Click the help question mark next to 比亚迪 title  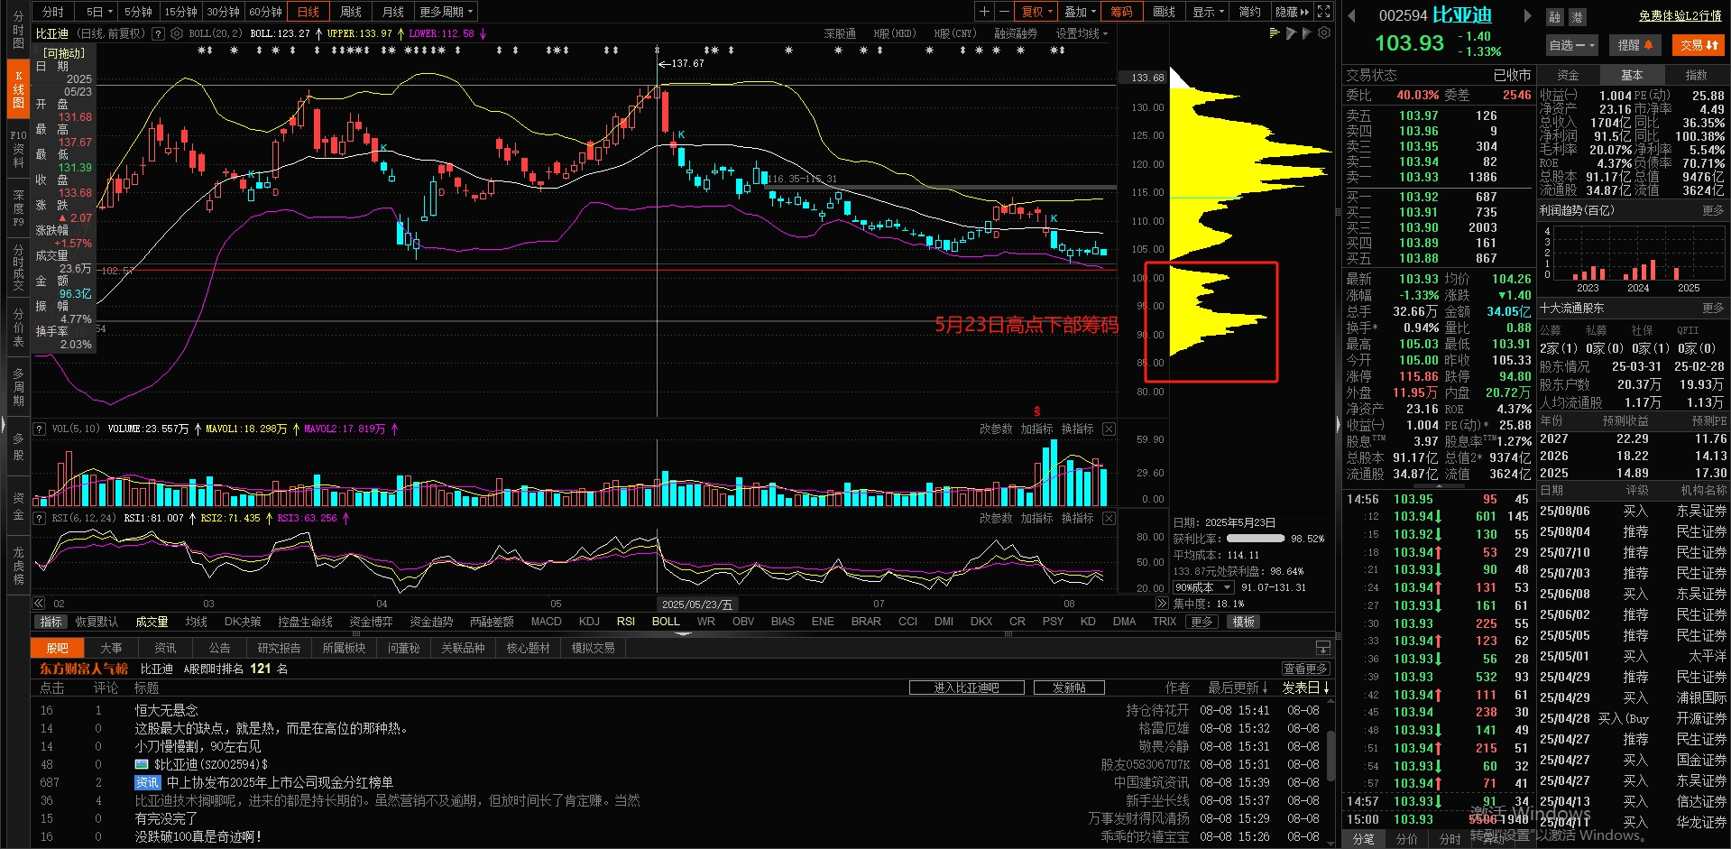point(159,33)
